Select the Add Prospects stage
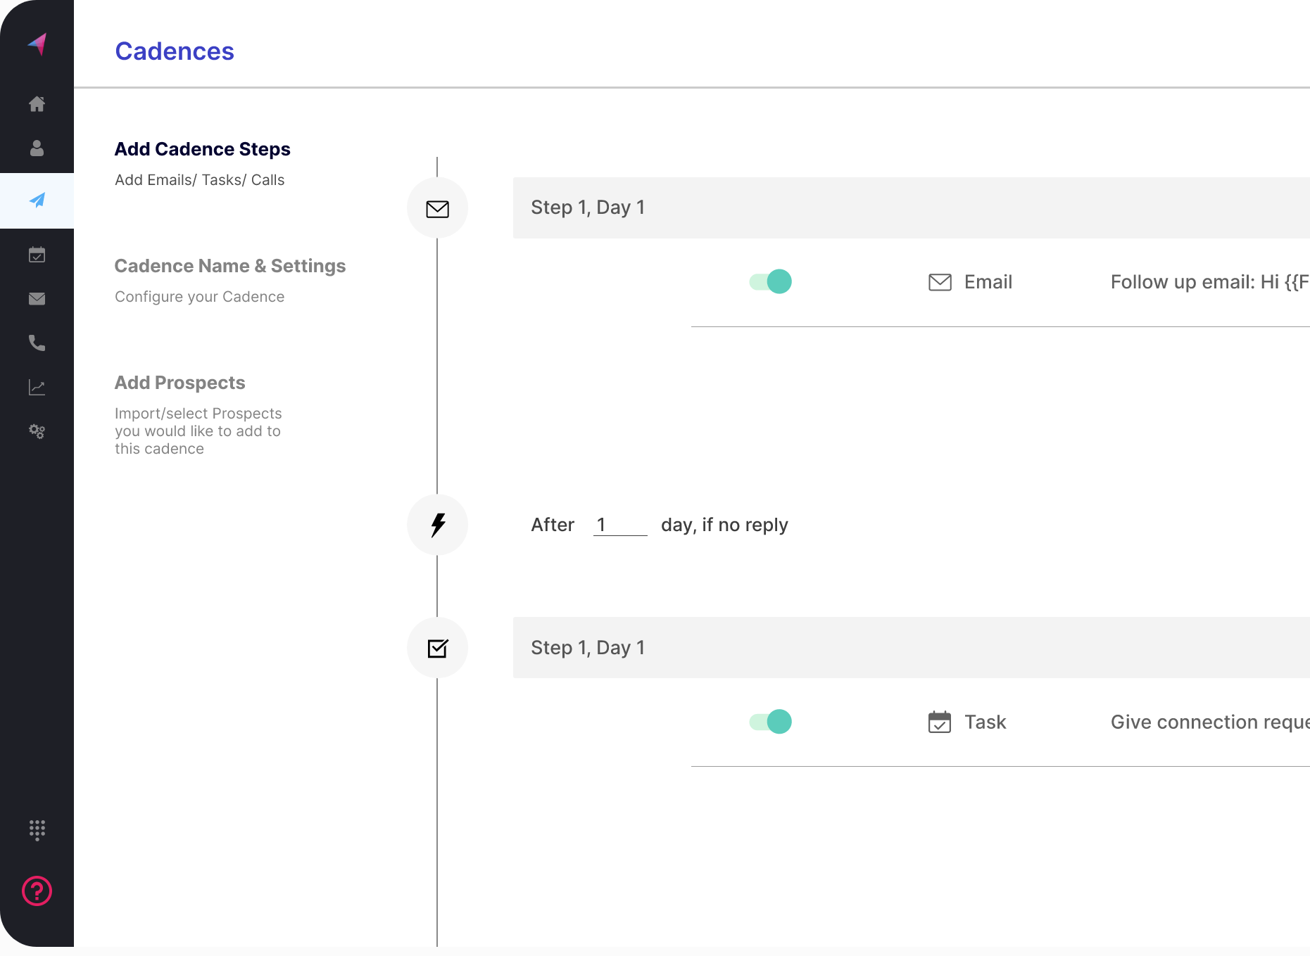Screen dimensions: 1310x956 coord(180,383)
